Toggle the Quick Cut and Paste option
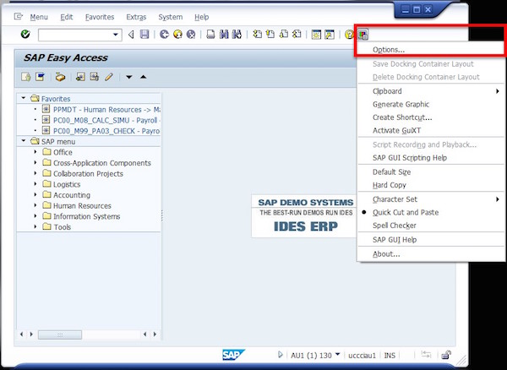The height and width of the screenshot is (370, 507). (x=406, y=212)
